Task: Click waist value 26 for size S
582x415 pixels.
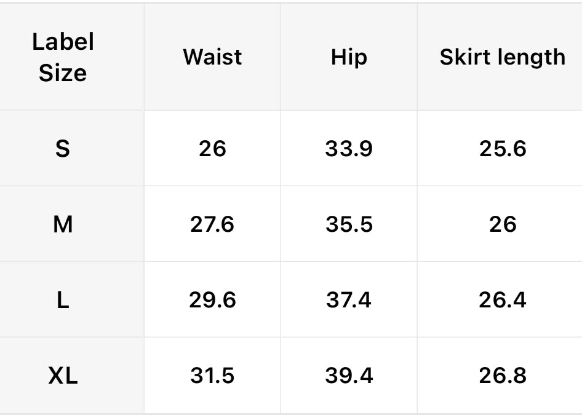Action: coord(212,149)
